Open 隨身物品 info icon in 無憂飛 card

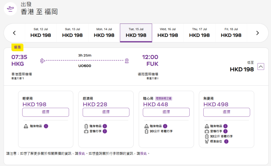[225, 126]
